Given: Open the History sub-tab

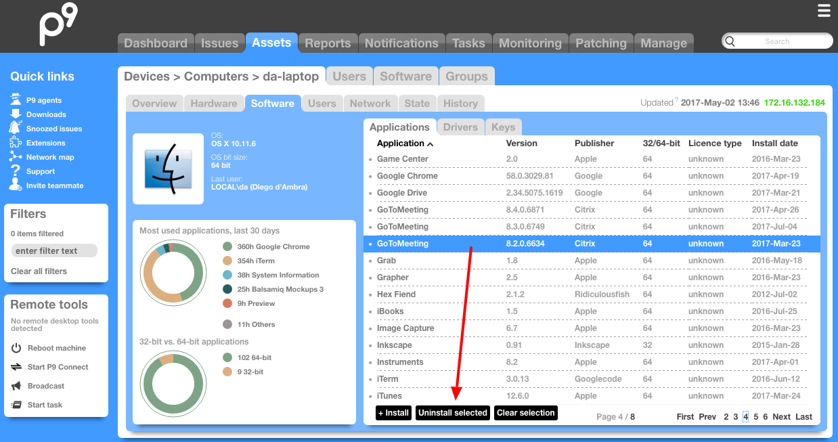Looking at the screenshot, I should 461,104.
